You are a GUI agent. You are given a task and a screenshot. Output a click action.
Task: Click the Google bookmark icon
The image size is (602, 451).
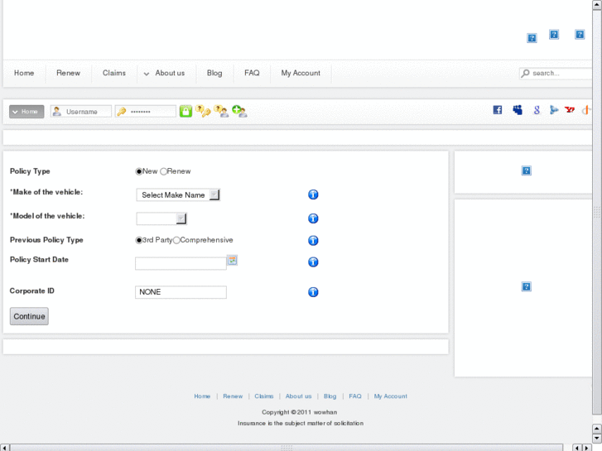(537, 110)
